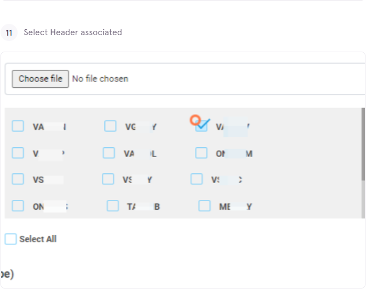This screenshot has height=289, width=366.
Task: Check the VS checkbox without trailing letter
Action: (18, 179)
